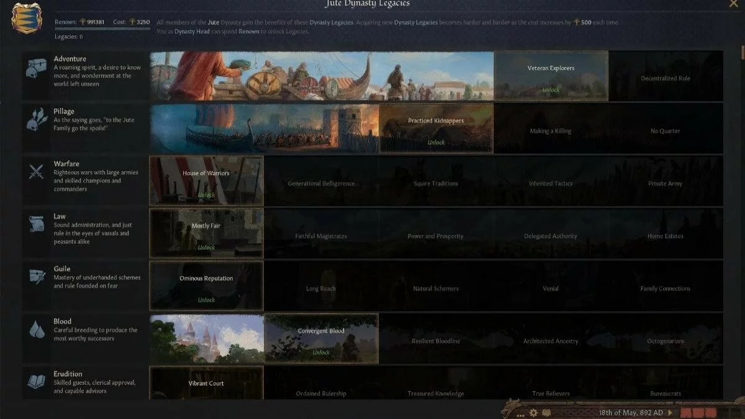Image resolution: width=745 pixels, height=419 pixels.
Task: Select the Octogenarians legacy
Action: (x=666, y=338)
